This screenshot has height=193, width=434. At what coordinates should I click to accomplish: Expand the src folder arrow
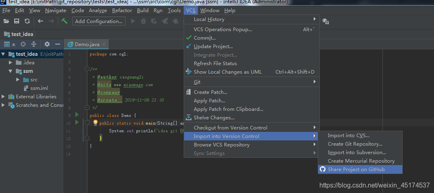18,80
